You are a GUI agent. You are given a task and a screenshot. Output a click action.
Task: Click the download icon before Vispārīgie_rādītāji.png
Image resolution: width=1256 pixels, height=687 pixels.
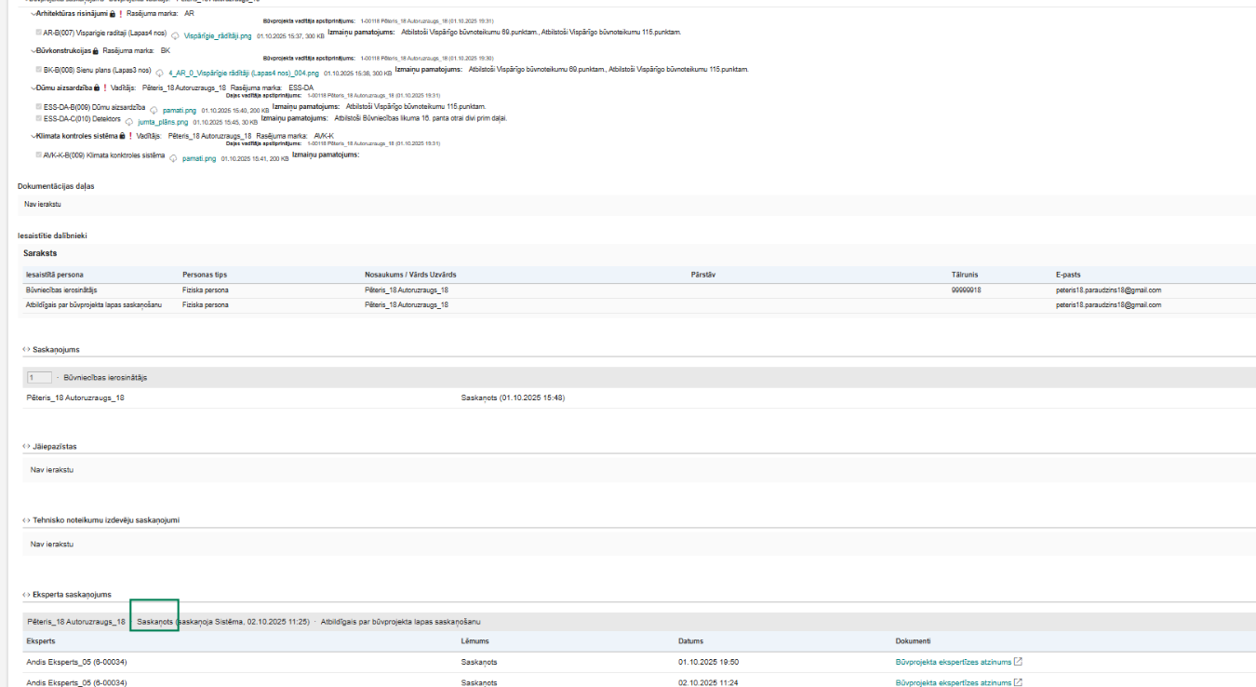click(x=175, y=35)
